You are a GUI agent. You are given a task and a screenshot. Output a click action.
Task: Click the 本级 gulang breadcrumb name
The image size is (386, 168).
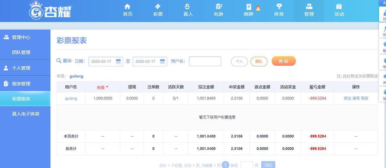(76, 76)
